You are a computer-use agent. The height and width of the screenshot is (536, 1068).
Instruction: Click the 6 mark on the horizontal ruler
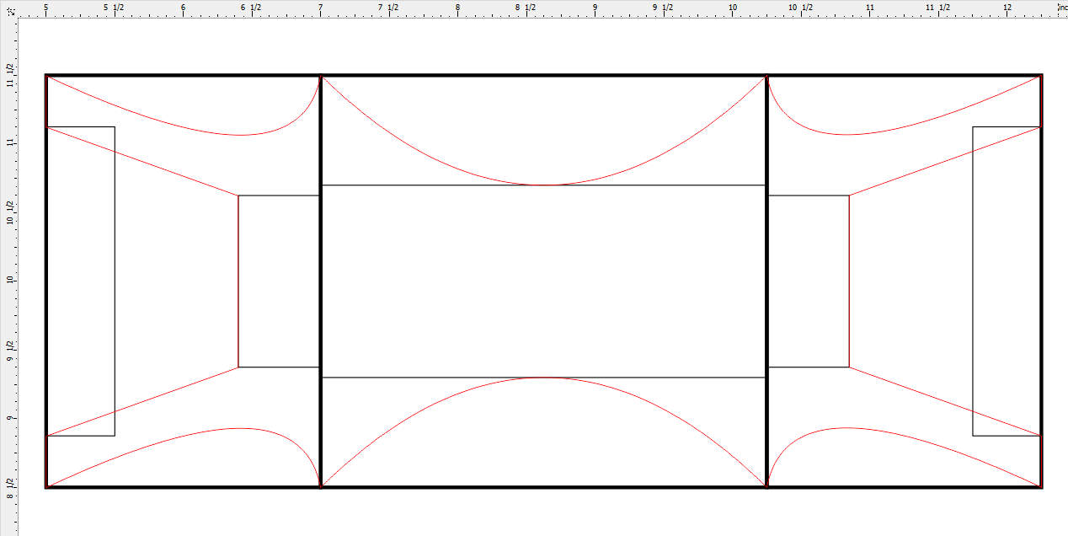pyautogui.click(x=183, y=7)
